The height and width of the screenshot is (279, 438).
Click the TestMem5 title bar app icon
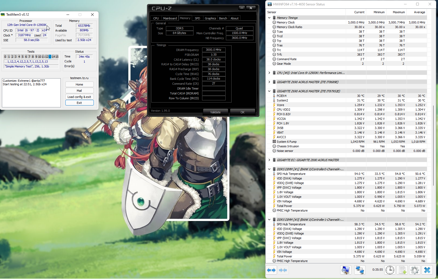pos(3,15)
